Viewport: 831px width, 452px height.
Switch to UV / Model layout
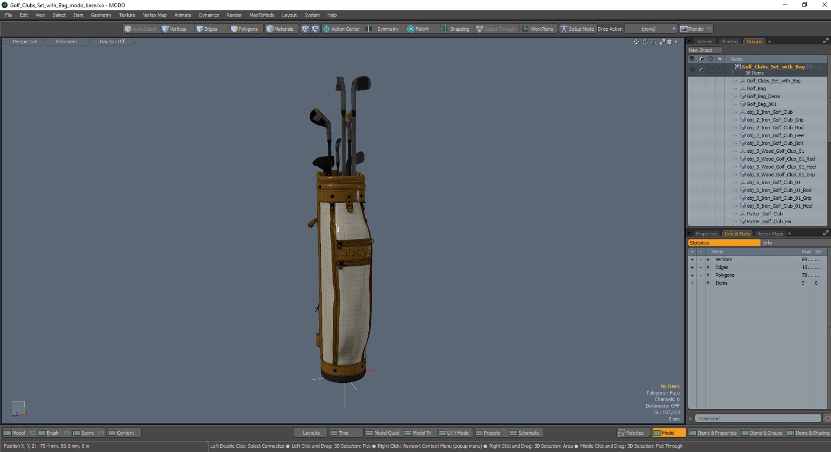pos(454,433)
